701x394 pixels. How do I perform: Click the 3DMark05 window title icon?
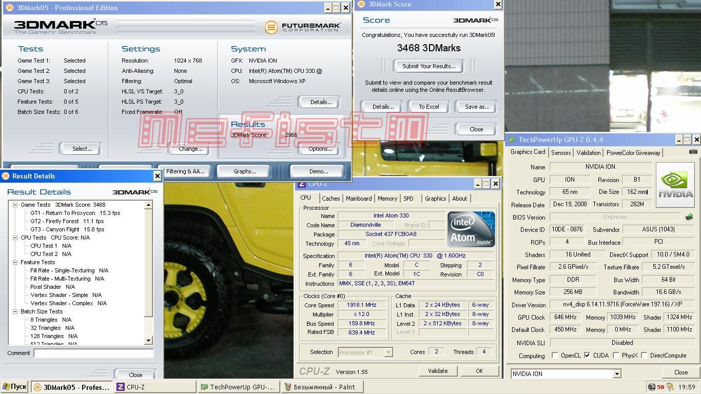coord(9,8)
